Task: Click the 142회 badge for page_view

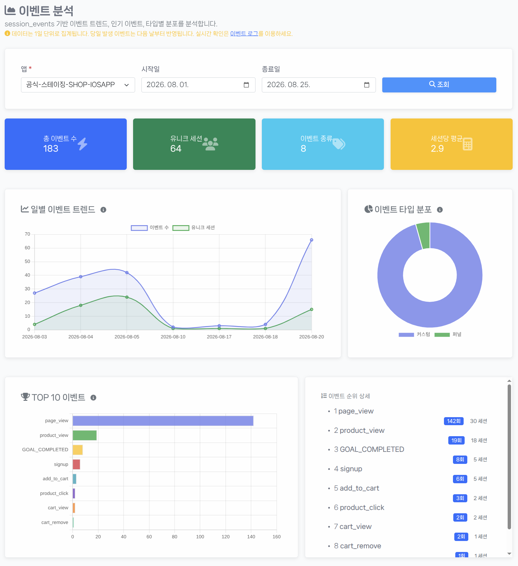Action: (454, 421)
